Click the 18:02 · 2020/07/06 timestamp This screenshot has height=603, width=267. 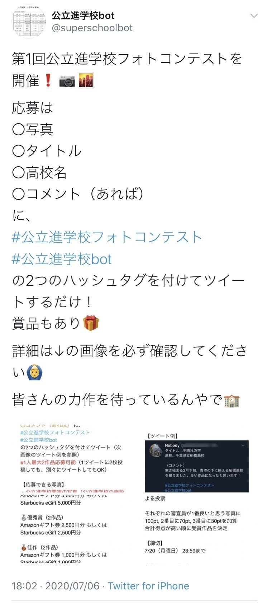point(56,586)
